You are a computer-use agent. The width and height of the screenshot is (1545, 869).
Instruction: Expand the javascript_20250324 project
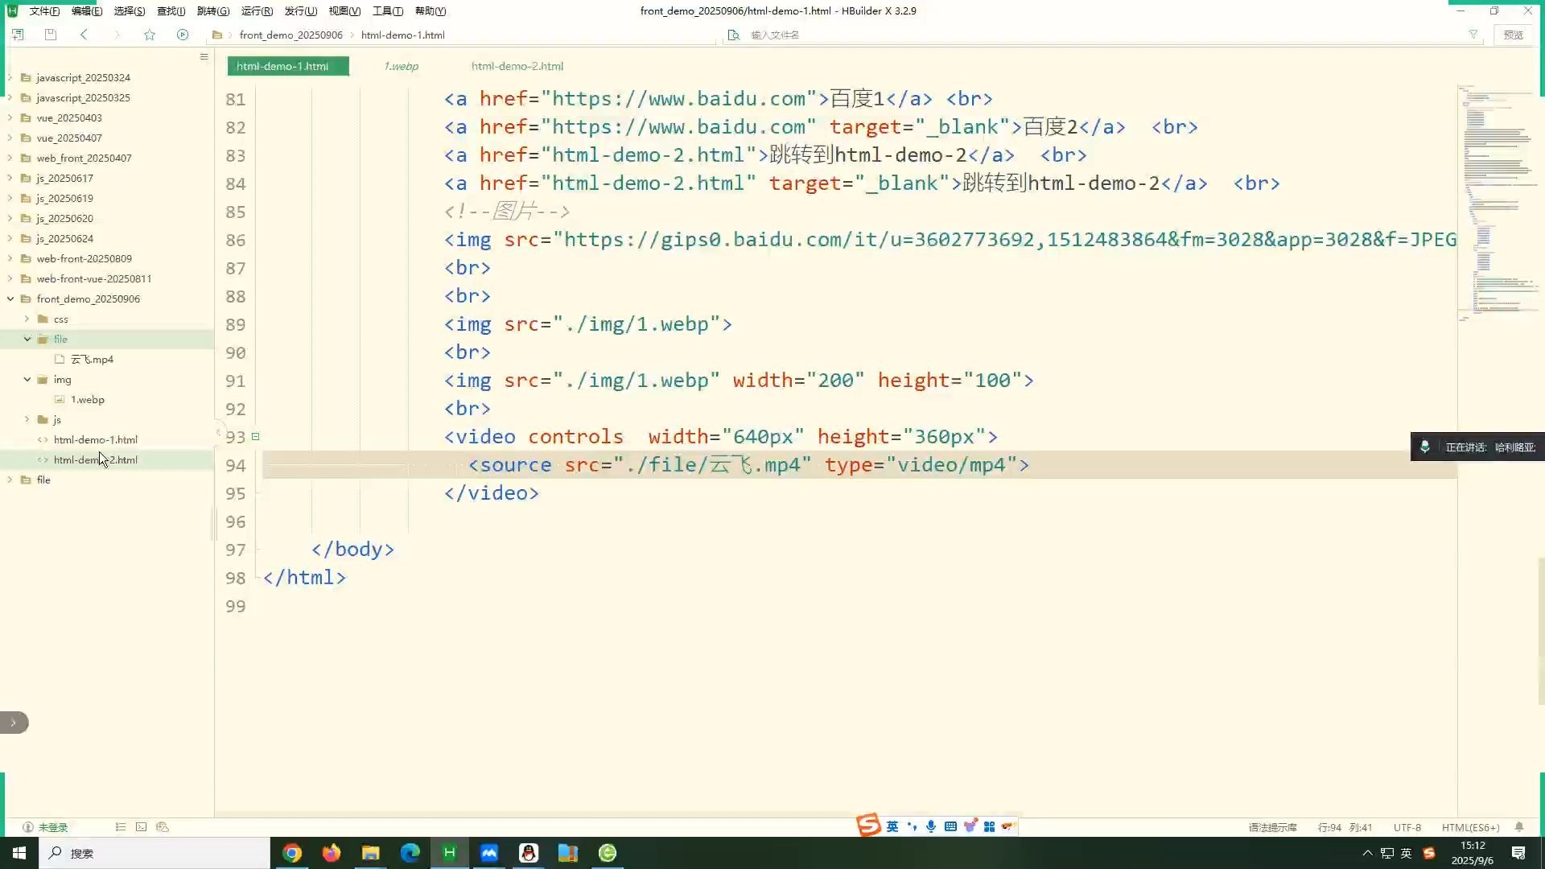coord(10,77)
